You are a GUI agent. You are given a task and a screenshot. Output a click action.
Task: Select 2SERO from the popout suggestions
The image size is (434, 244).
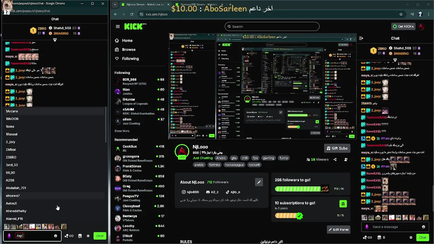pyautogui.click(x=54, y=157)
